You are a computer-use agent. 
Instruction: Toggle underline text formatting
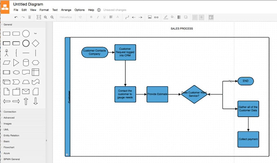[104, 17]
